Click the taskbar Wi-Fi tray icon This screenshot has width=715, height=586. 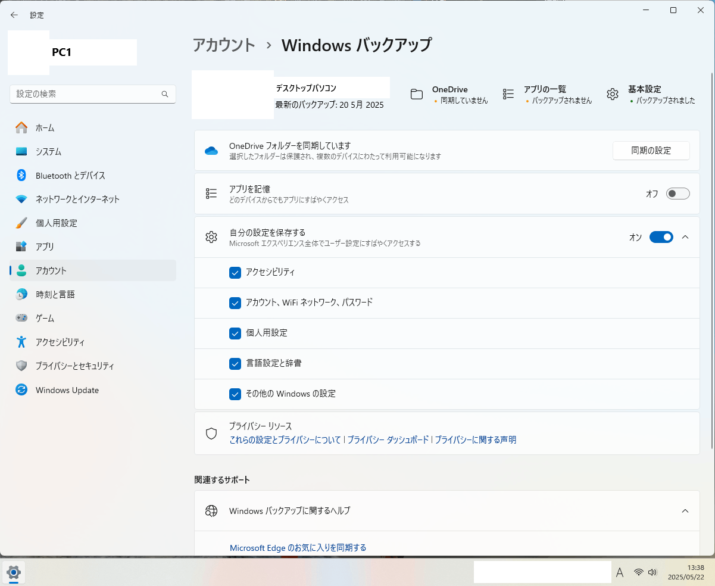[638, 572]
